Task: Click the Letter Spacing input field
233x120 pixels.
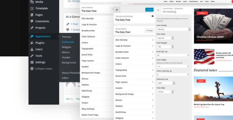Action: (x=173, y=75)
